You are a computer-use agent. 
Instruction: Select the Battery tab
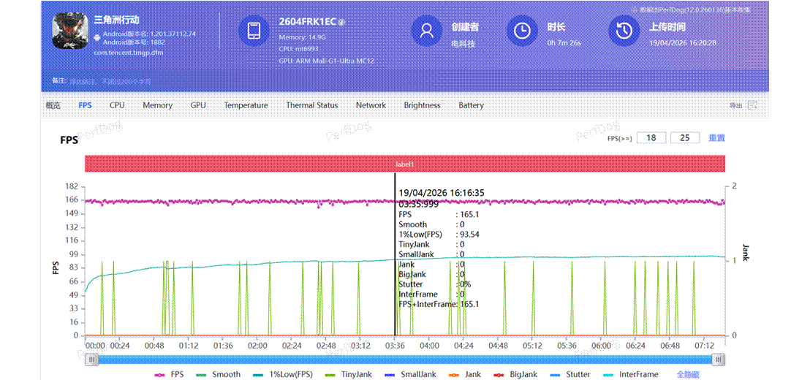click(x=471, y=105)
